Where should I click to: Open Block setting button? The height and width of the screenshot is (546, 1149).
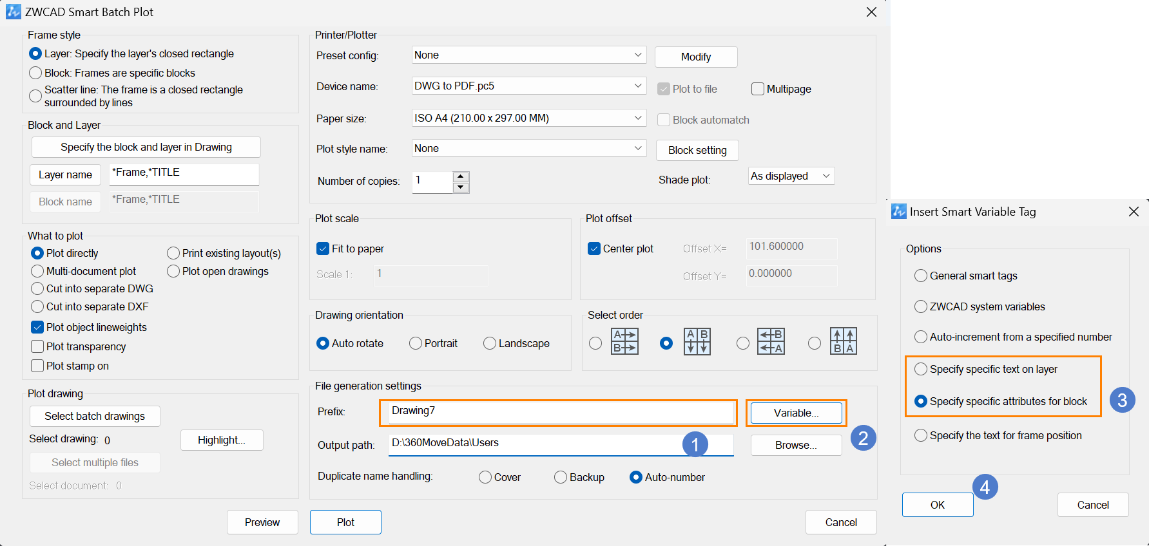(x=697, y=150)
